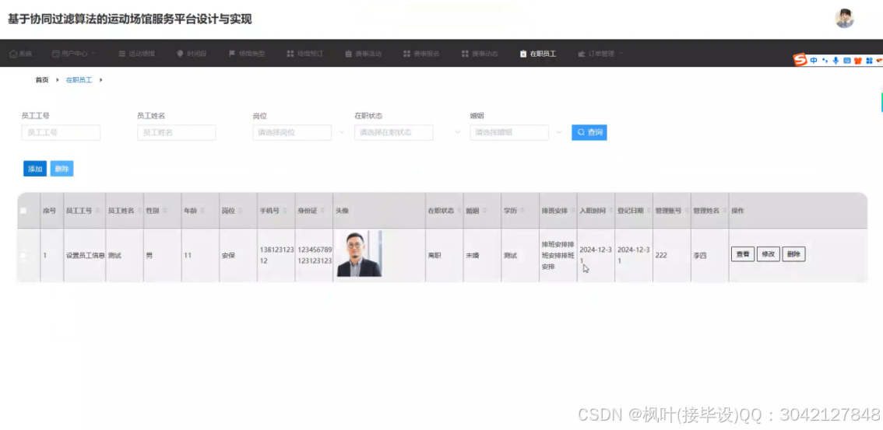Go to the 赛事活动 nav item

pyautogui.click(x=363, y=54)
